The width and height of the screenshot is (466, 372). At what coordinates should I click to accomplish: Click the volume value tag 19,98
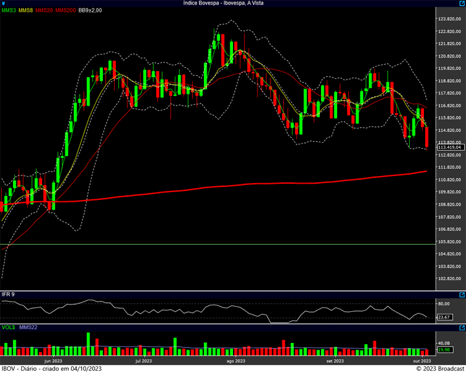tap(444, 350)
